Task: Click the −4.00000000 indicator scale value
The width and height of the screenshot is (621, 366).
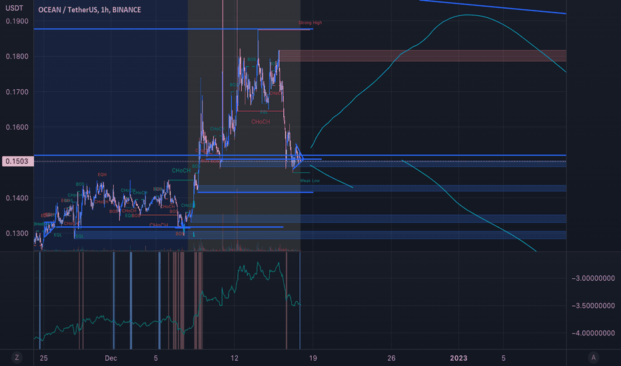Action: pos(593,333)
